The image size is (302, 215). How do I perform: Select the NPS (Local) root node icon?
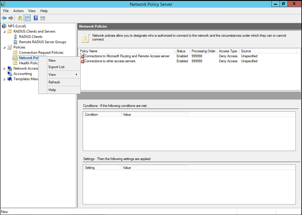coord(4,26)
